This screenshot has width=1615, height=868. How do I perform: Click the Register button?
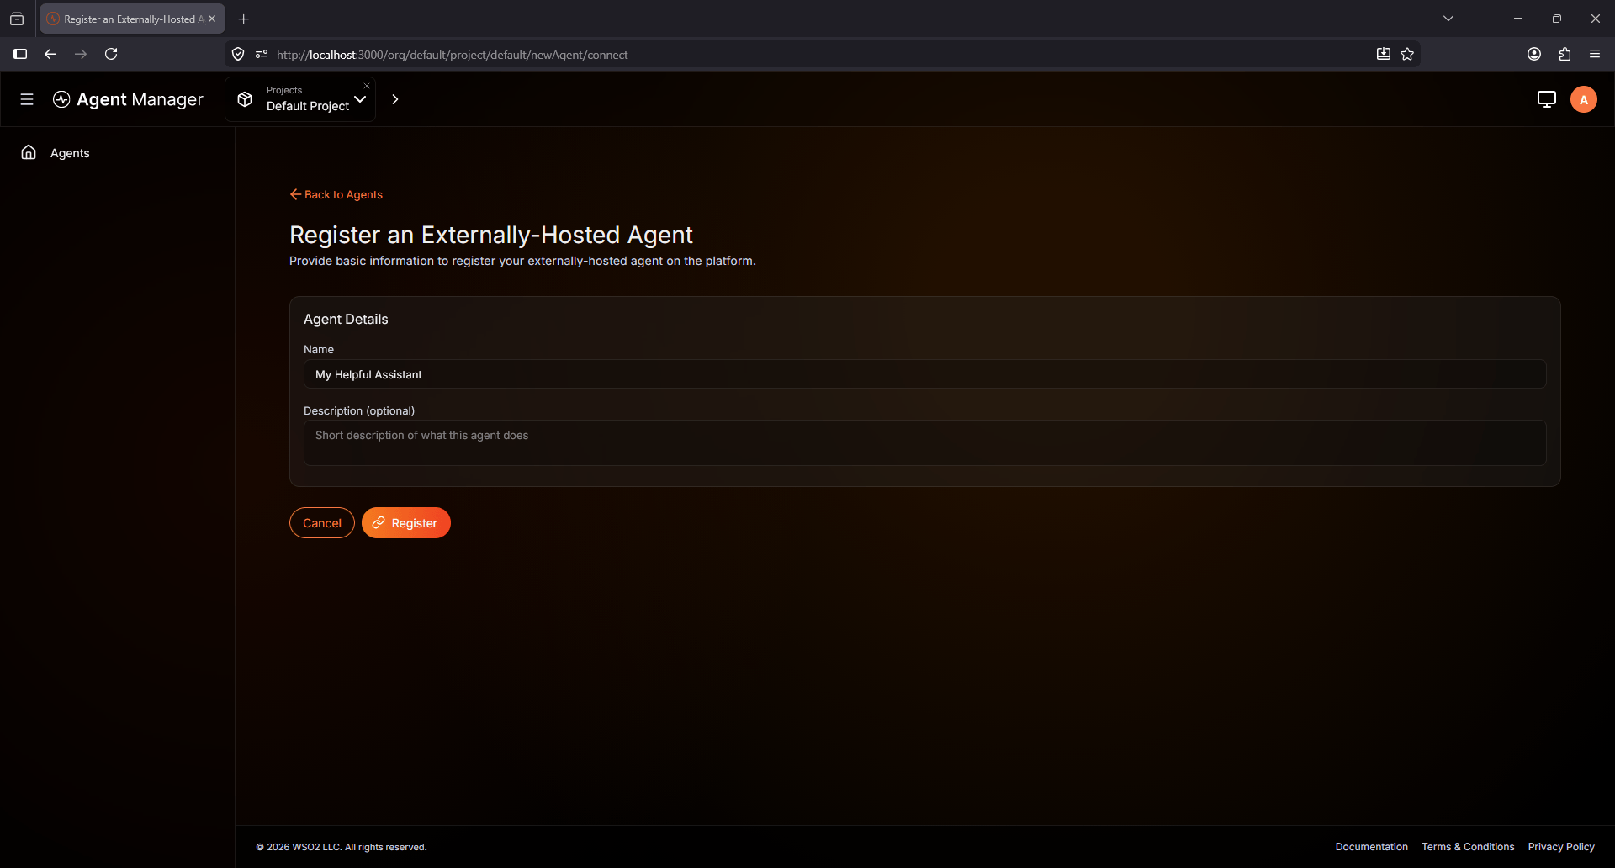click(x=406, y=523)
